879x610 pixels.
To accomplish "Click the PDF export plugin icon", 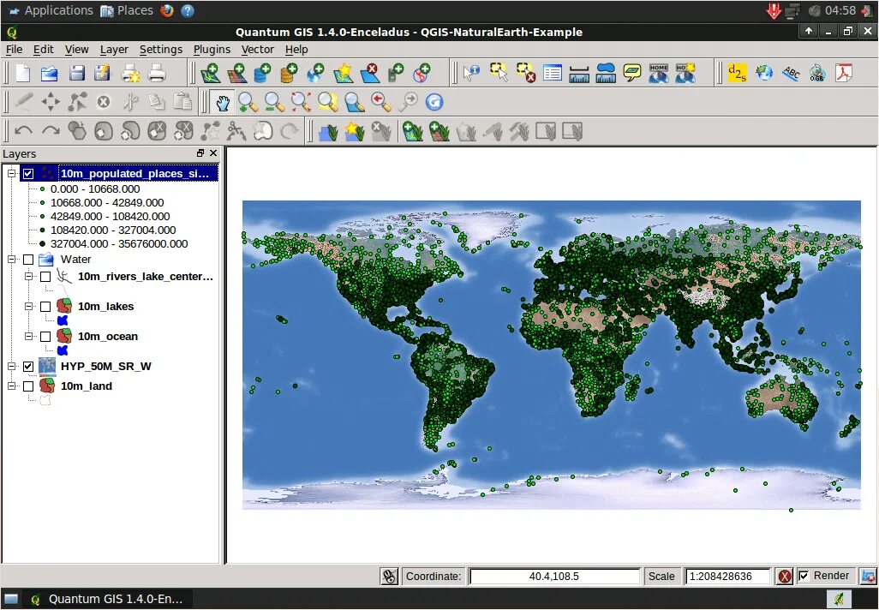I will pyautogui.click(x=846, y=74).
